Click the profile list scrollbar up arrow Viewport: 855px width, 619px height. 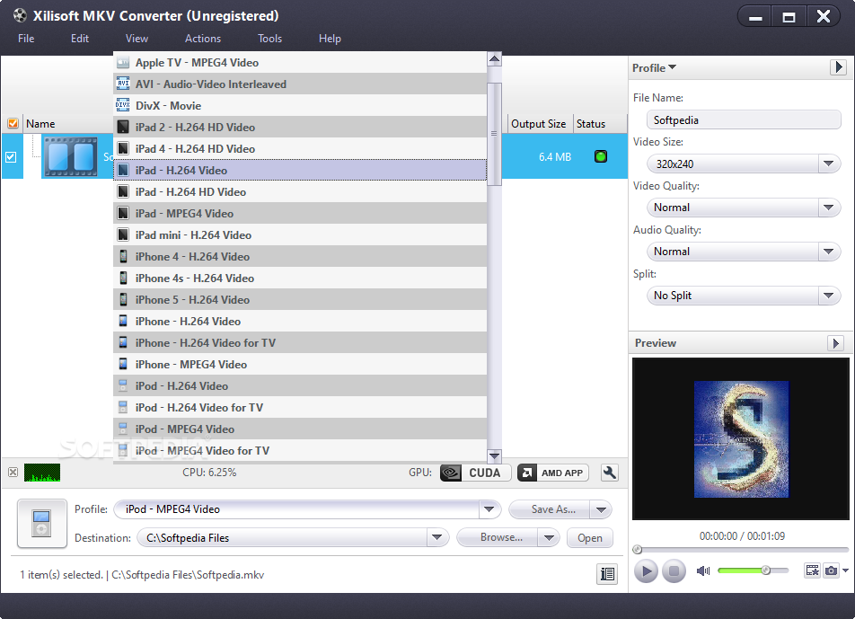tap(495, 59)
